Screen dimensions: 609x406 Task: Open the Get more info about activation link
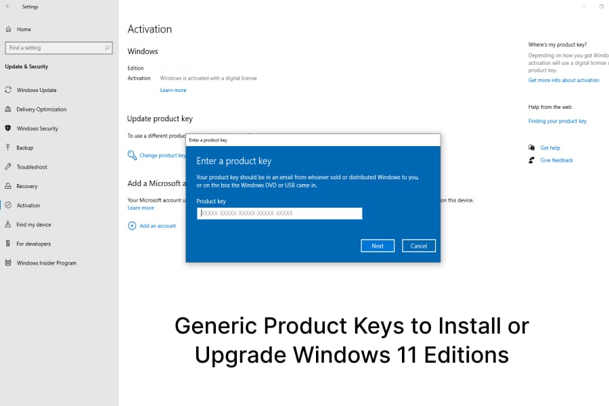pos(564,81)
